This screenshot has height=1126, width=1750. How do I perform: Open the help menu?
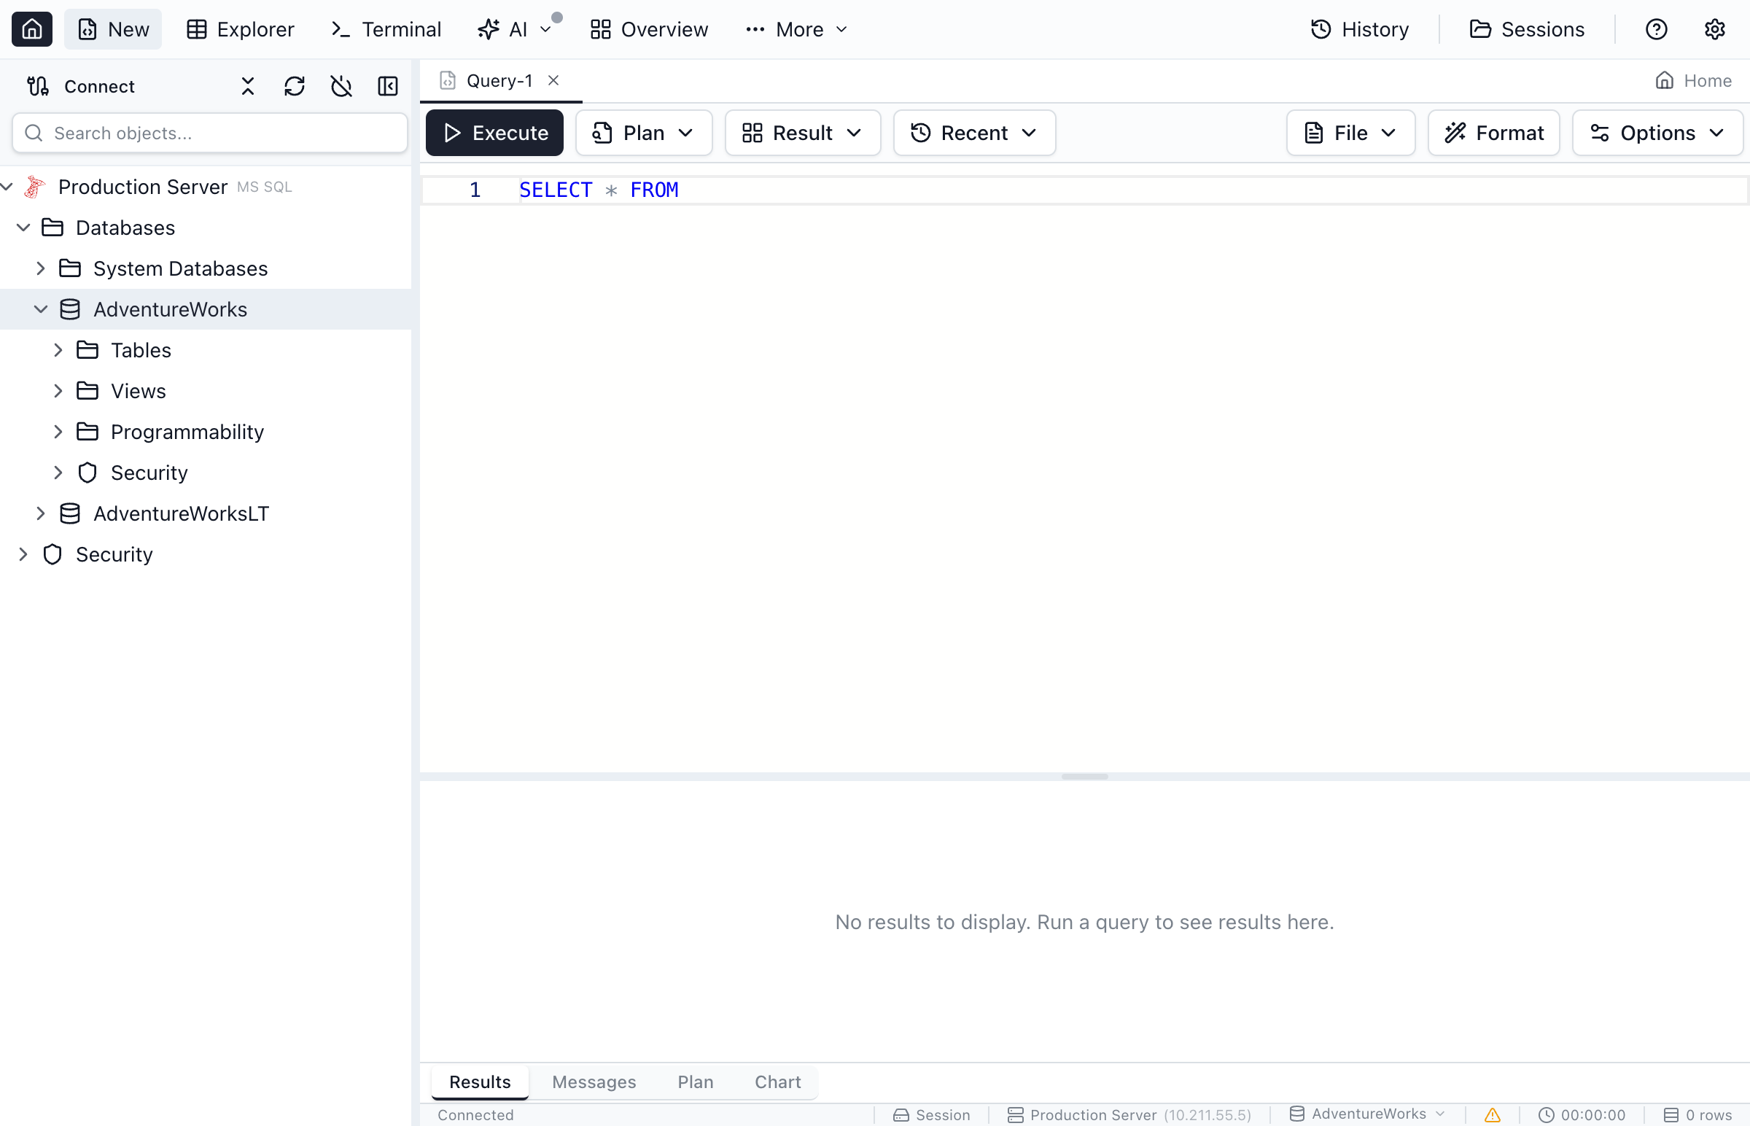coord(1656,29)
